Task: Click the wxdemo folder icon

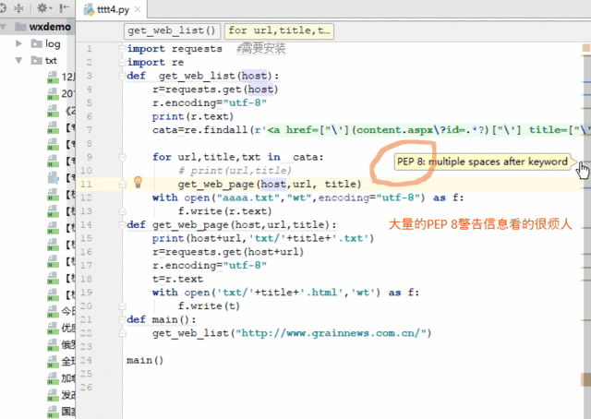Action: 20,27
